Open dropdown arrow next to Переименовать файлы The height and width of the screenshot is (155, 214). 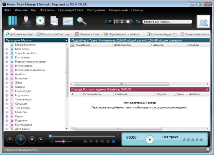point(143,34)
